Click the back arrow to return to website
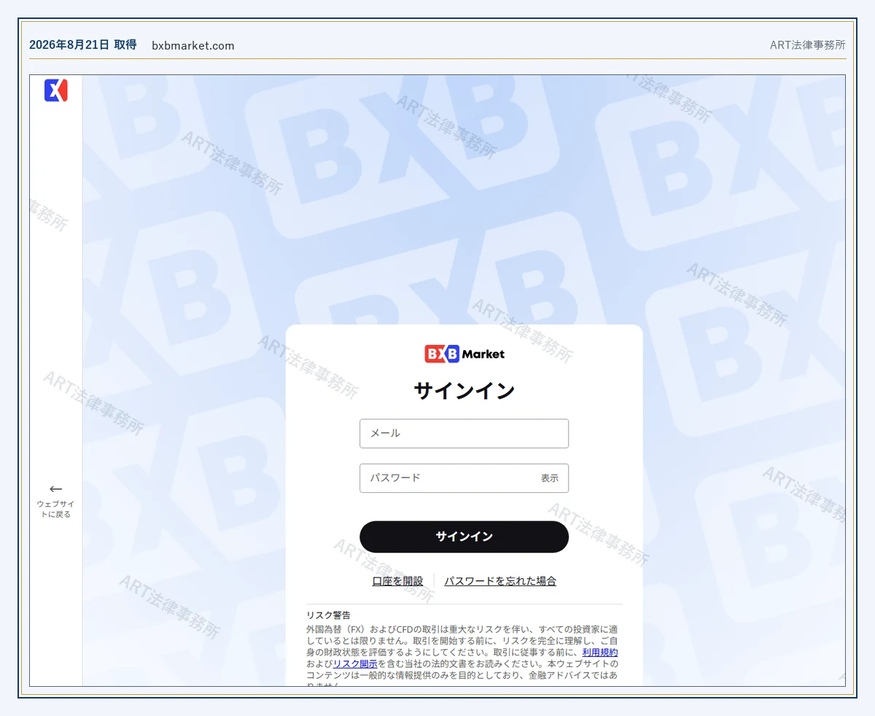The height and width of the screenshot is (716, 875). pos(56,489)
